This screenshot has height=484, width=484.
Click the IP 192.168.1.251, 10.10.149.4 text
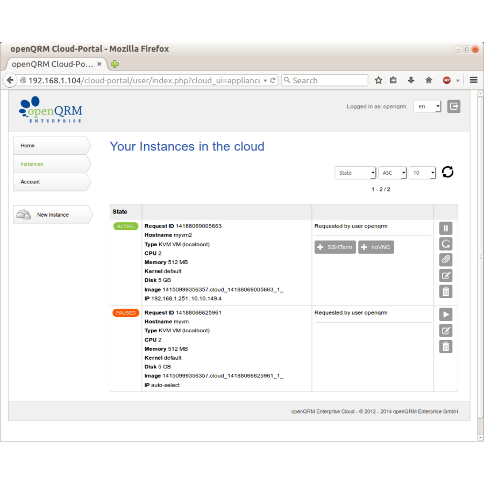(x=183, y=298)
